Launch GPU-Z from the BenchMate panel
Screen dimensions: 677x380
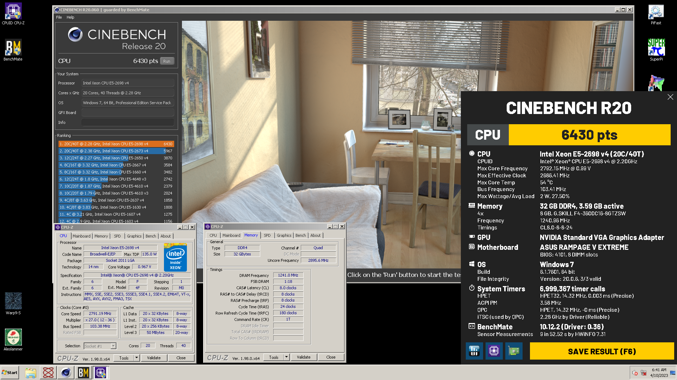tap(514, 351)
